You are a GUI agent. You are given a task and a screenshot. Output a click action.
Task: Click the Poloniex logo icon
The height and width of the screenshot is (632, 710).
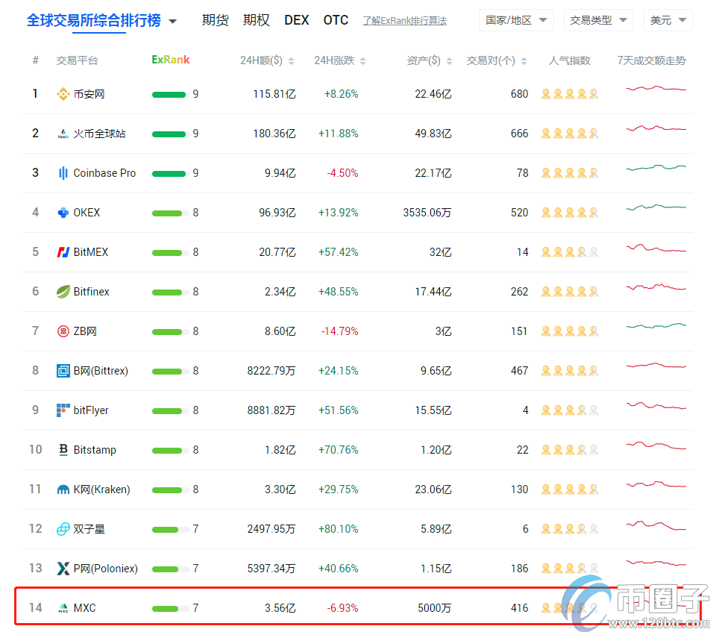(63, 568)
